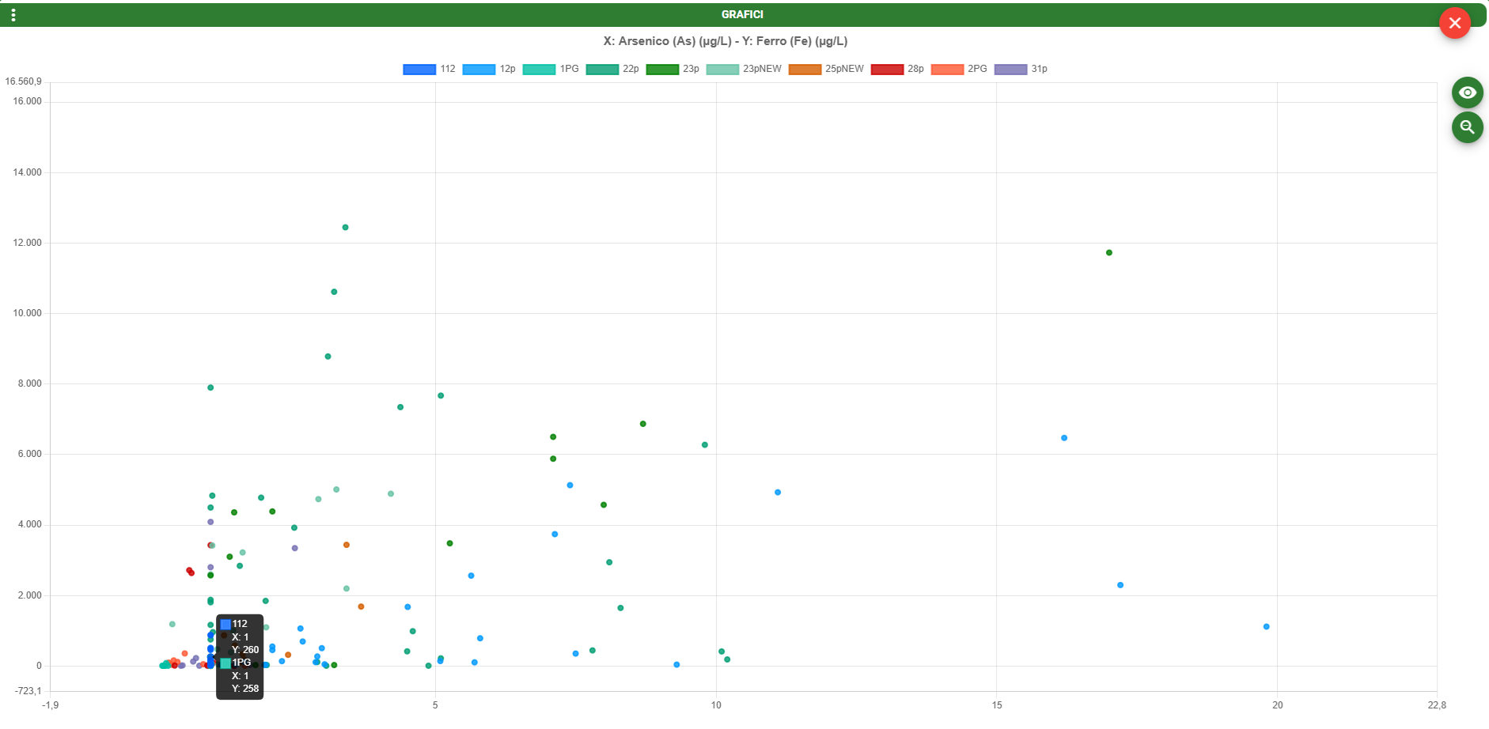Screen dimensions: 1489x729
Task: Click the 31p purple legend swatch
Action: pos(1010,70)
